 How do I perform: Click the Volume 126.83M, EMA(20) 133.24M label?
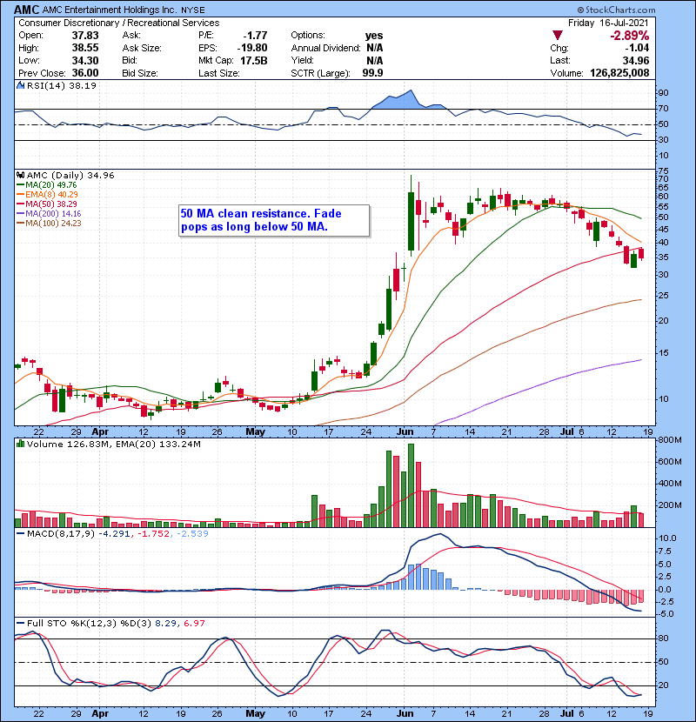click(x=113, y=444)
